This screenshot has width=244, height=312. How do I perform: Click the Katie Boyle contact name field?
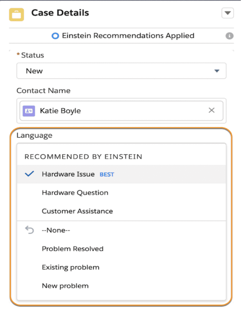[115, 111]
